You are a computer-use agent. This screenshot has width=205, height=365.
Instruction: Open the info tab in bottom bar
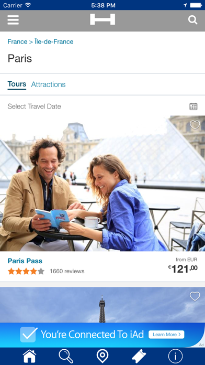175,356
